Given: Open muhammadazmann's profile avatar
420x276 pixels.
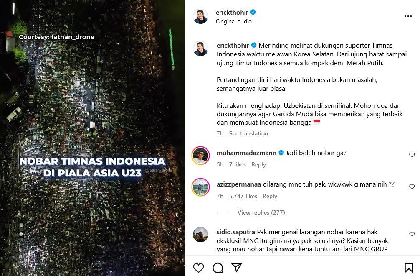Looking at the screenshot, I should pos(201,155).
